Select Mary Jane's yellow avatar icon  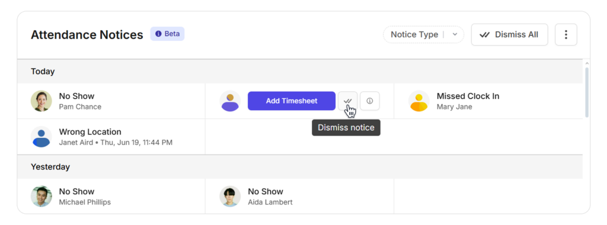(x=419, y=101)
